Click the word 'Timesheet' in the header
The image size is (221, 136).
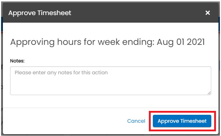(x=54, y=13)
